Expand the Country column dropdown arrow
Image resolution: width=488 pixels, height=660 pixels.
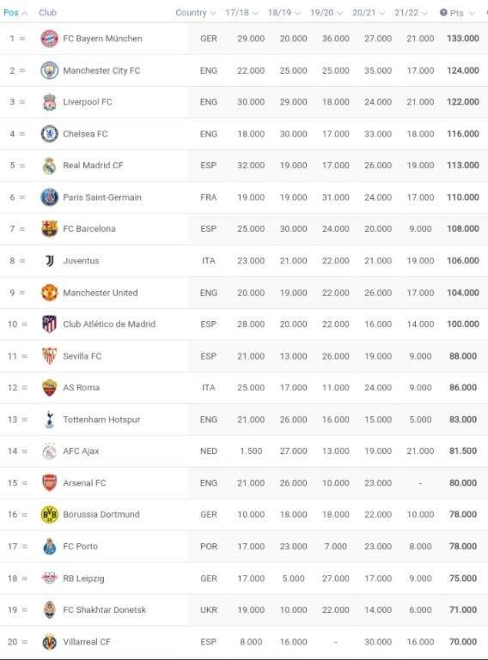(x=212, y=13)
